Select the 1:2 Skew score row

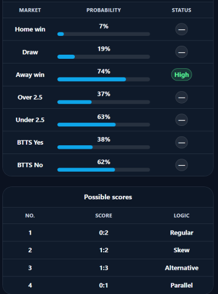click(x=108, y=250)
